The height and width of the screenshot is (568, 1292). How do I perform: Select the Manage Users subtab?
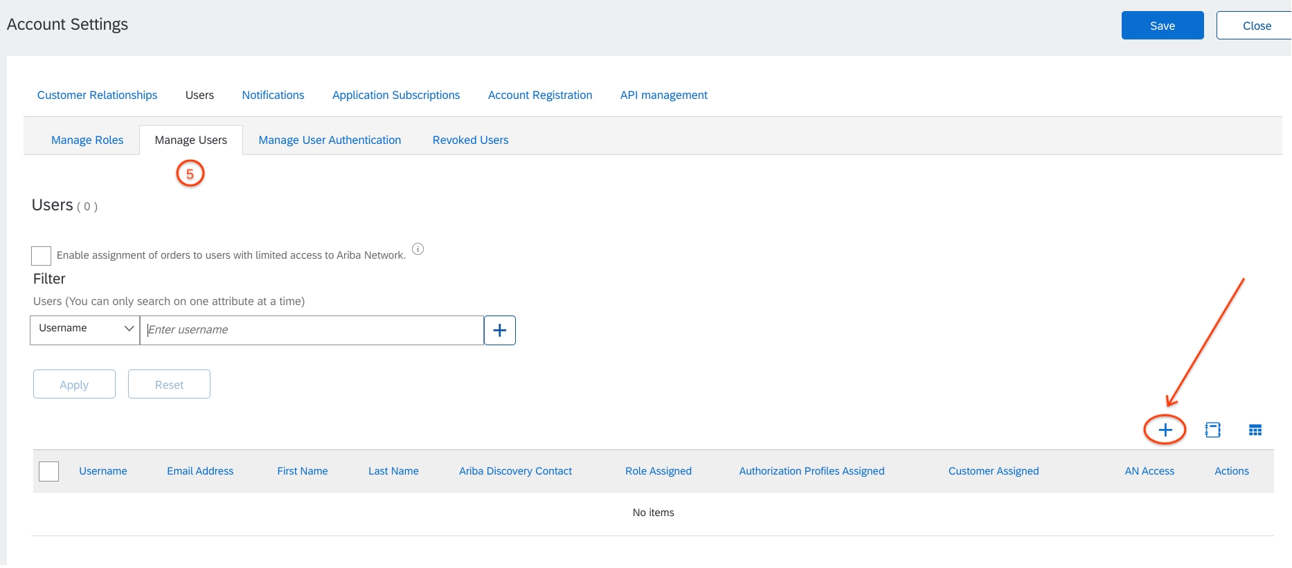point(191,140)
